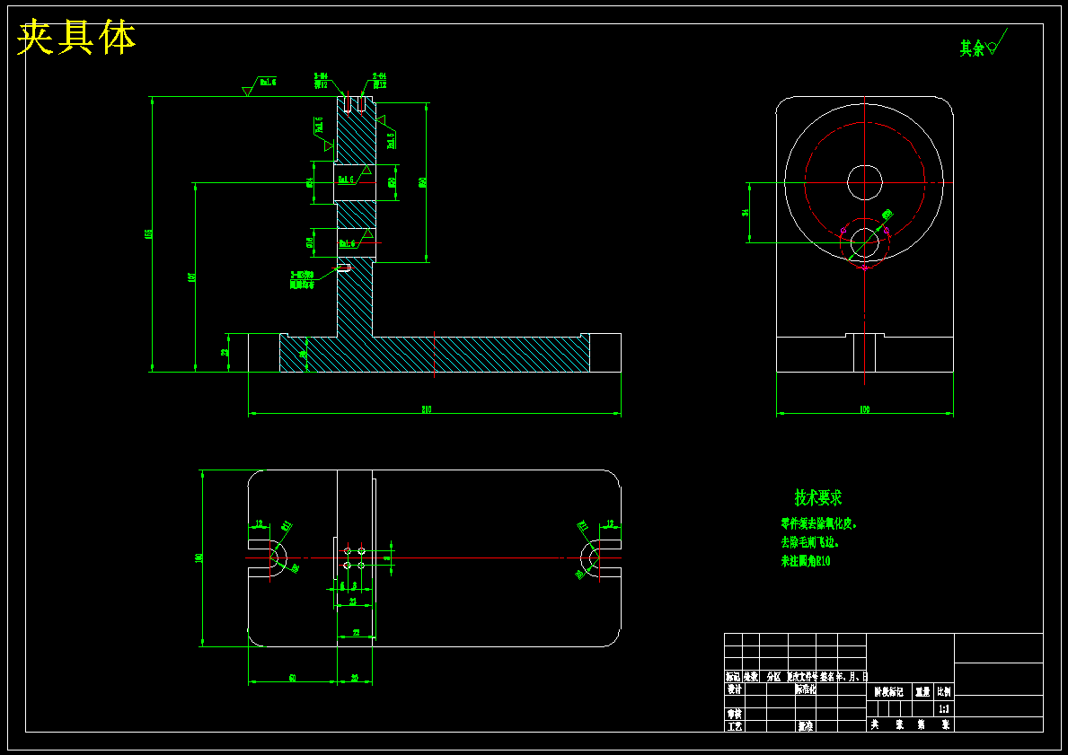The height and width of the screenshot is (755, 1068).
Task: Select the 工艺 cell in the title block
Action: (734, 726)
